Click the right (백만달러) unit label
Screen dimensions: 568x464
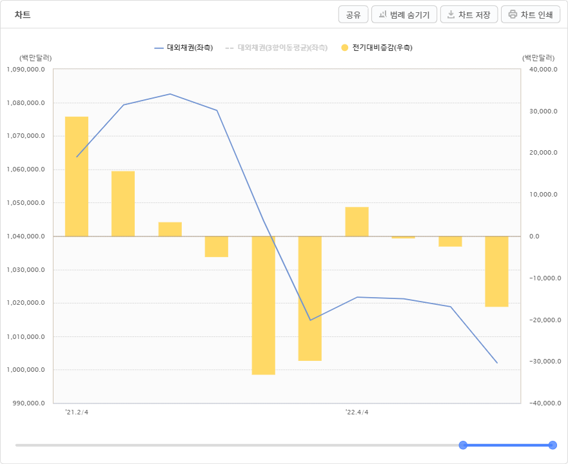point(538,58)
